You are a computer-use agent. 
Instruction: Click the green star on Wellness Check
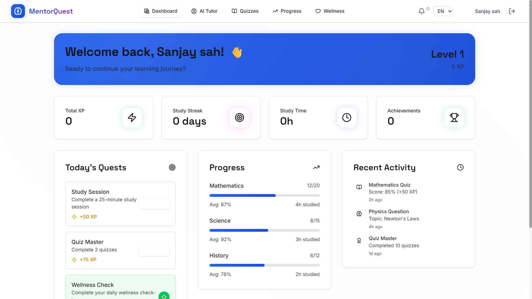tap(164, 296)
